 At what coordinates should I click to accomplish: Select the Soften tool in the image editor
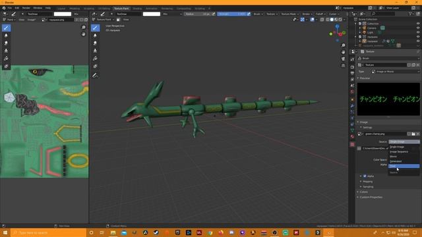pyautogui.click(x=6, y=36)
